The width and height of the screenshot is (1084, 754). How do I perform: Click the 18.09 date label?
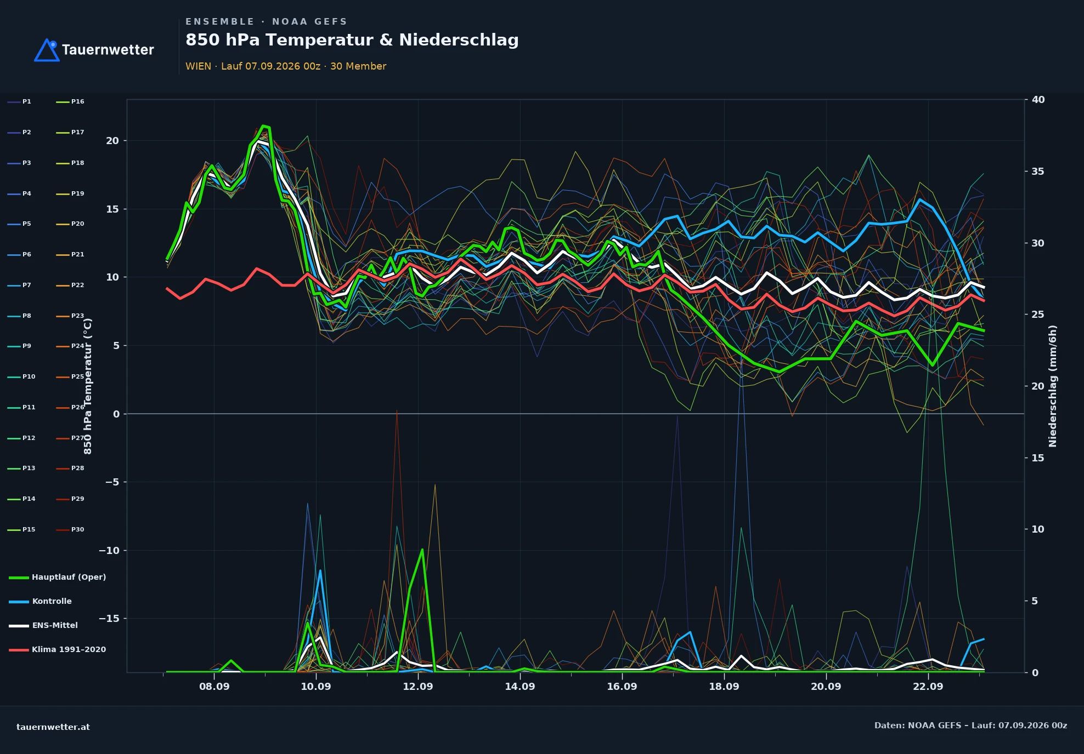724,687
